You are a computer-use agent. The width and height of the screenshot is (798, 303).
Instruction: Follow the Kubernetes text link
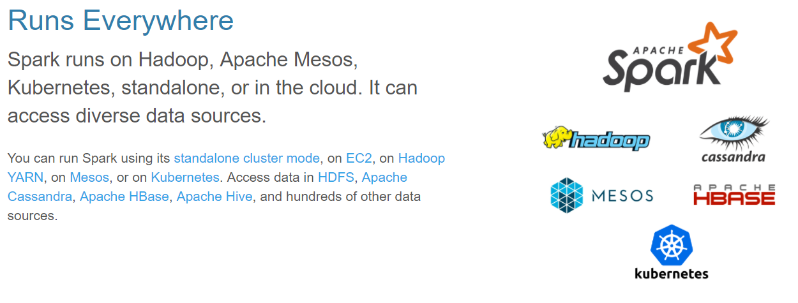coord(185,177)
